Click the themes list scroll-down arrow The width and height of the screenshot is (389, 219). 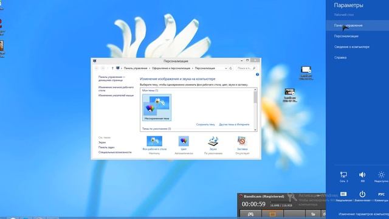point(255,130)
